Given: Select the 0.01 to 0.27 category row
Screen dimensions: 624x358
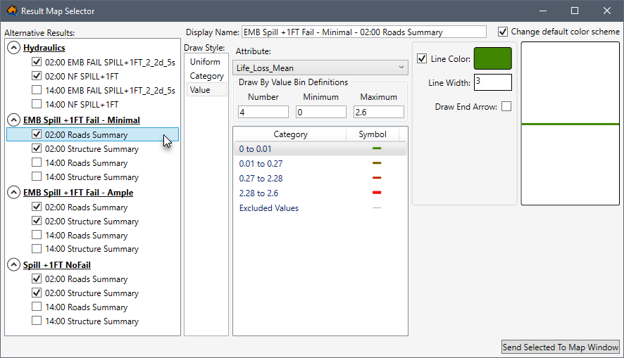Looking at the screenshot, I should (x=320, y=163).
